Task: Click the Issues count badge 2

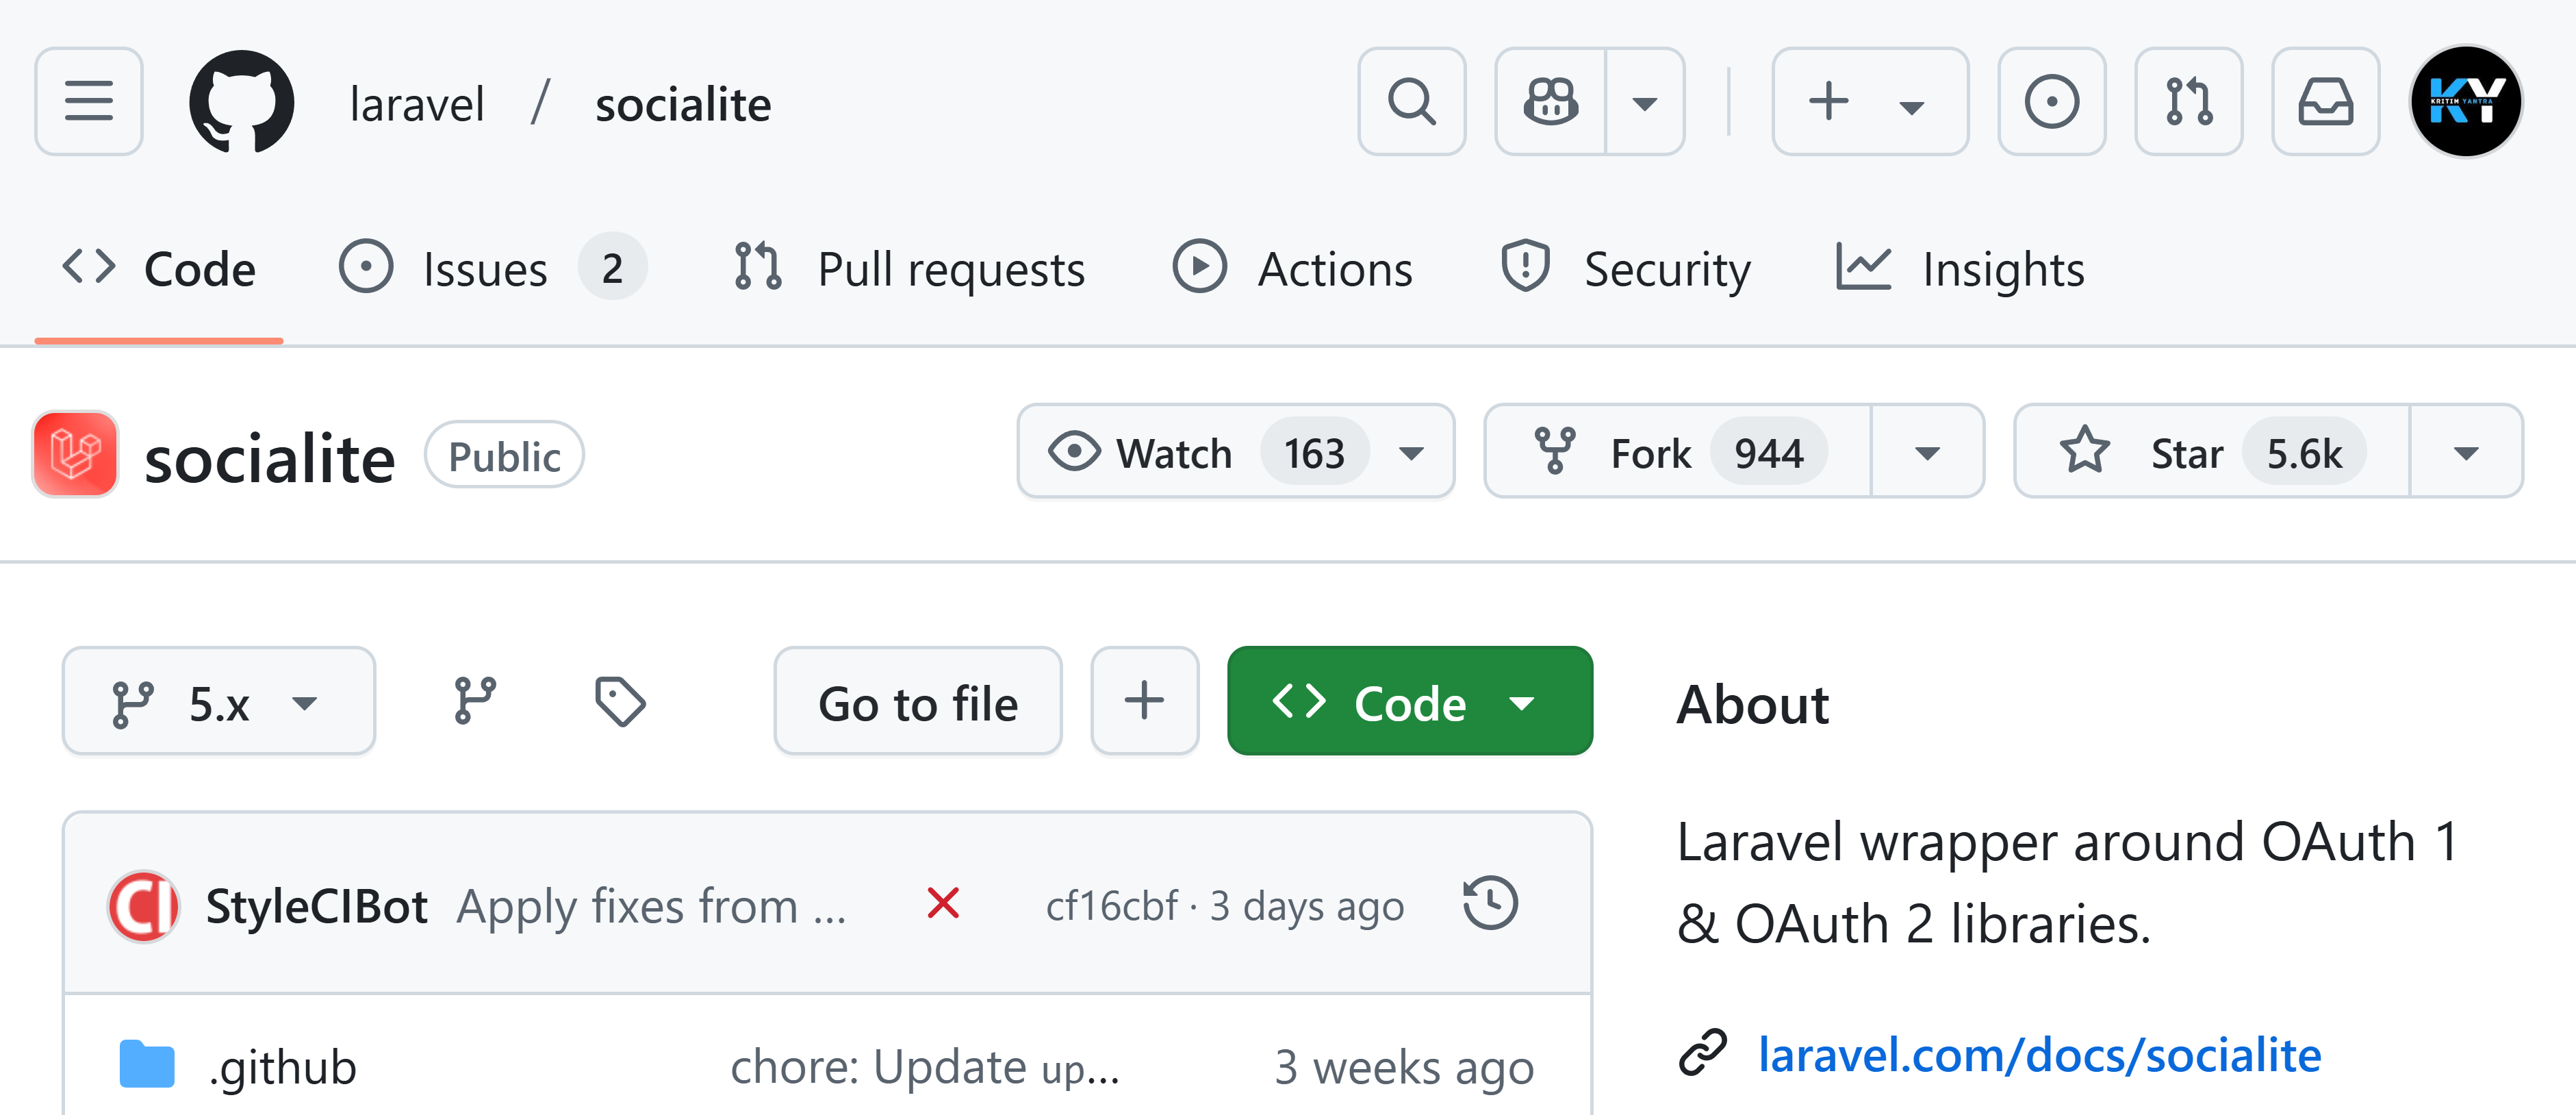Action: click(x=613, y=268)
